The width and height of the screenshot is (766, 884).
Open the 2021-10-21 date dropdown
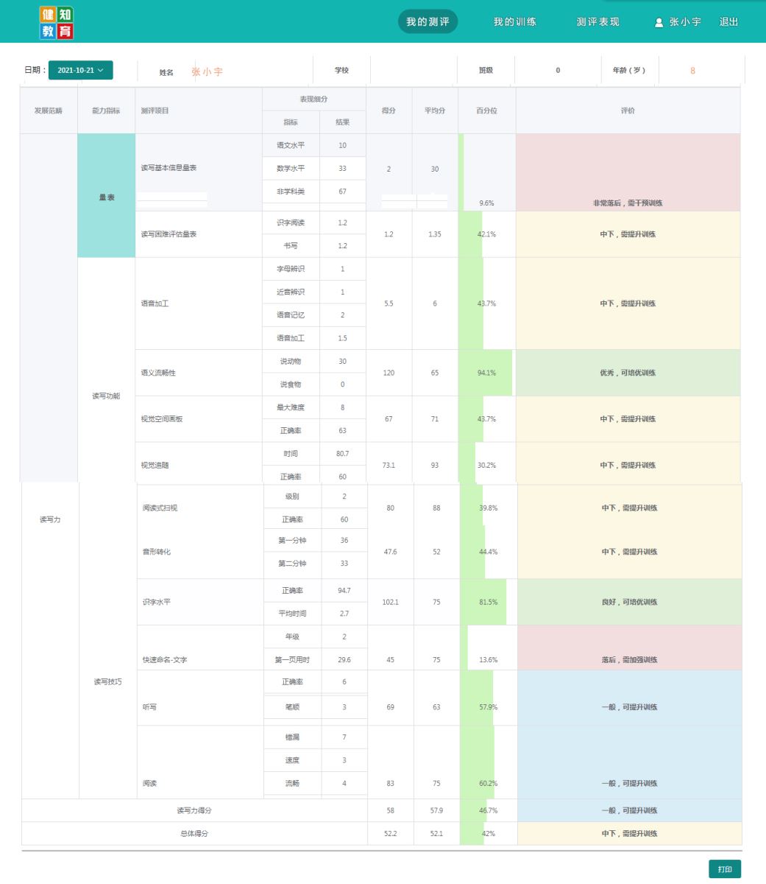click(80, 70)
